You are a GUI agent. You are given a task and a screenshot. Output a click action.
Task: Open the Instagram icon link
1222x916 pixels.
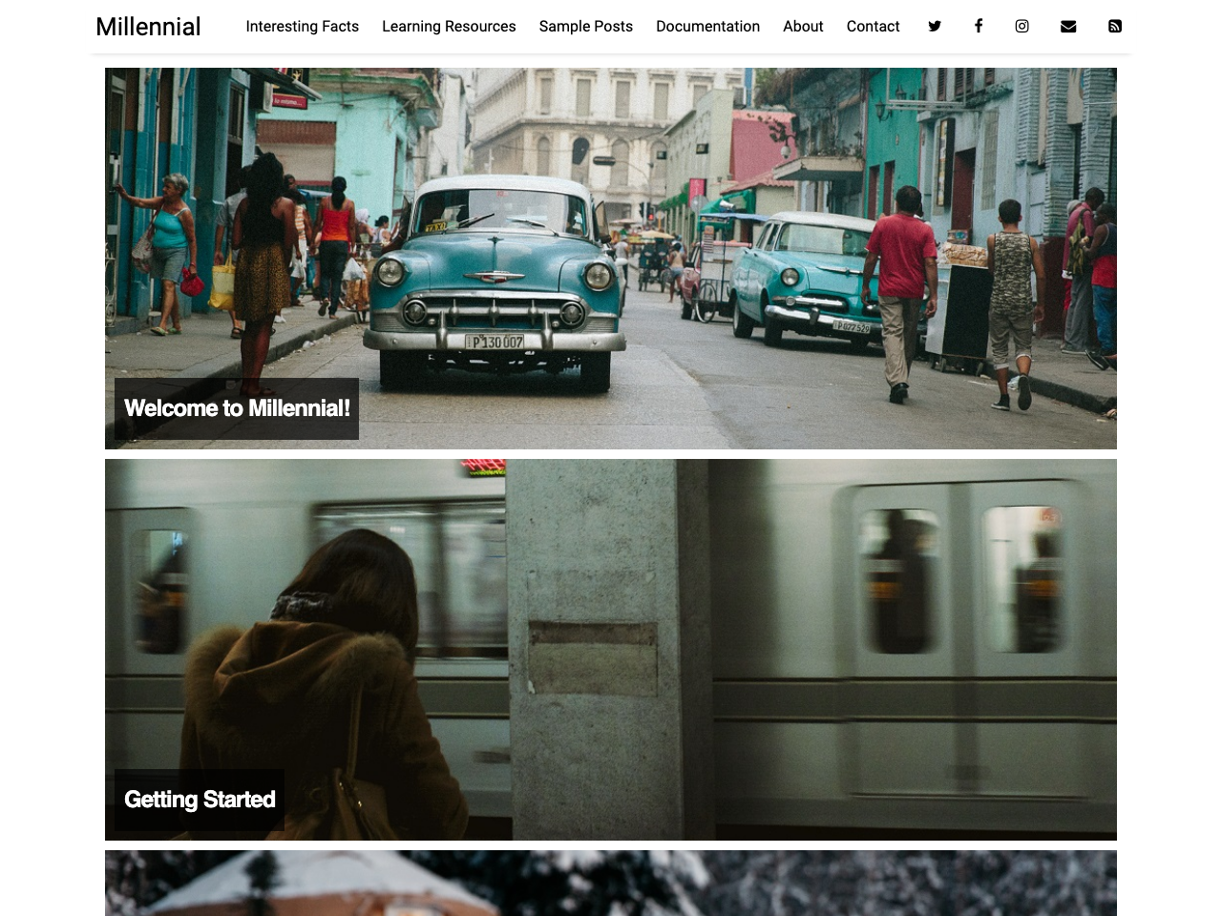click(x=1022, y=27)
